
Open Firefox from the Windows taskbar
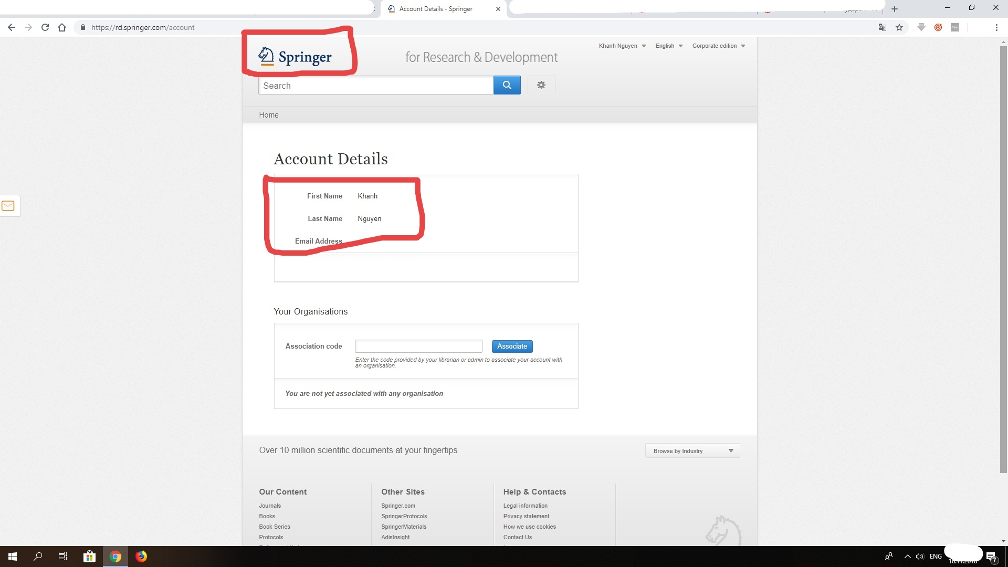(141, 556)
